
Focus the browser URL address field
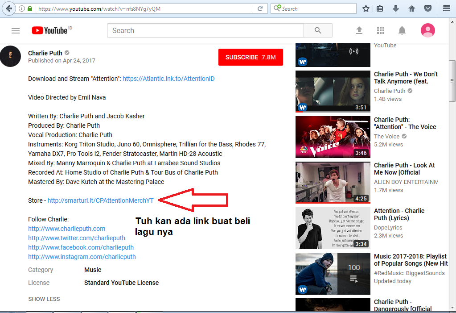click(x=144, y=9)
